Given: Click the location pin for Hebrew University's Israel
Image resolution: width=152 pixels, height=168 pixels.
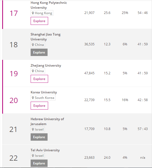Looking at the screenshot, I should coord(33,129).
